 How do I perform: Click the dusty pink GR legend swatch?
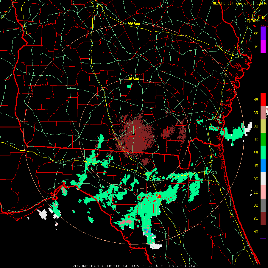(x=263, y=113)
